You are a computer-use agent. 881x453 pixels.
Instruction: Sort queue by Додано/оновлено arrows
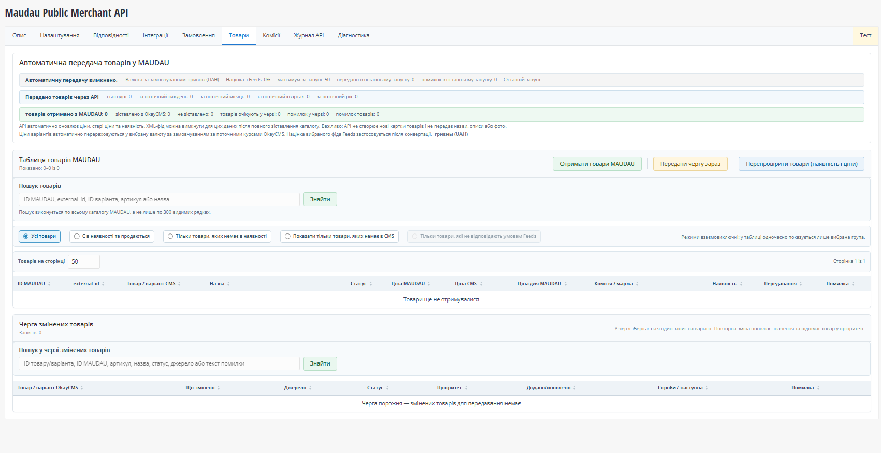pos(574,388)
